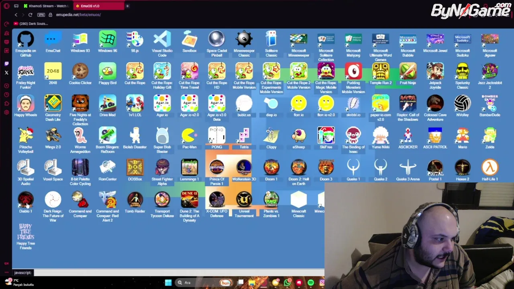Open Tetris icon
Screen dimensions: 514x289
point(244,138)
